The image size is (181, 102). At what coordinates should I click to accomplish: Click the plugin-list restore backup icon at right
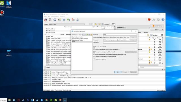coord(148,35)
